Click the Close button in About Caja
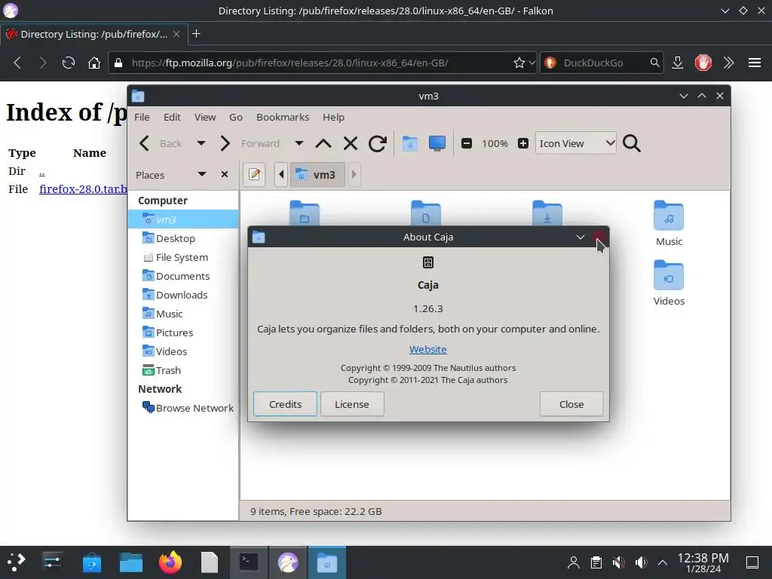The width and height of the screenshot is (772, 579). pyautogui.click(x=571, y=404)
